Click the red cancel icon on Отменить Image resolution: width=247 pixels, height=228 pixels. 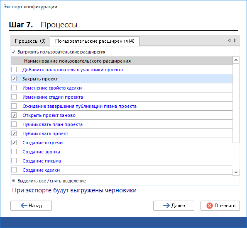210,206
